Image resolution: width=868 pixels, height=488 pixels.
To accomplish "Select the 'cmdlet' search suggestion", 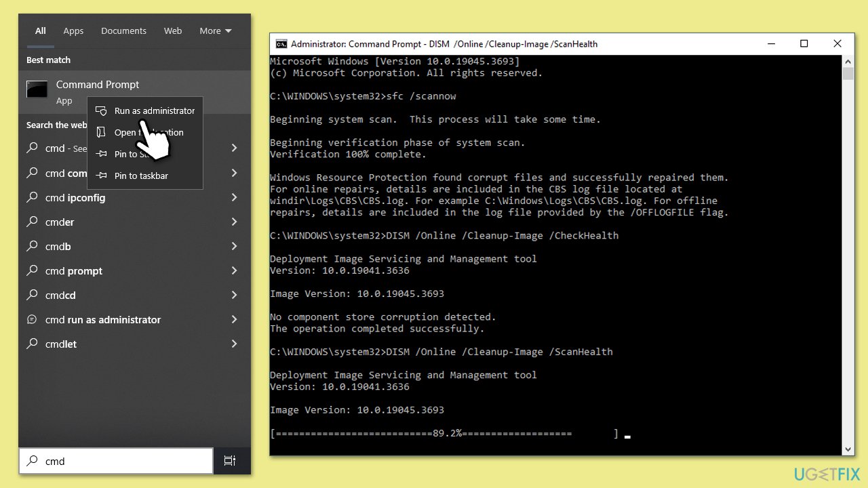I will [x=134, y=344].
